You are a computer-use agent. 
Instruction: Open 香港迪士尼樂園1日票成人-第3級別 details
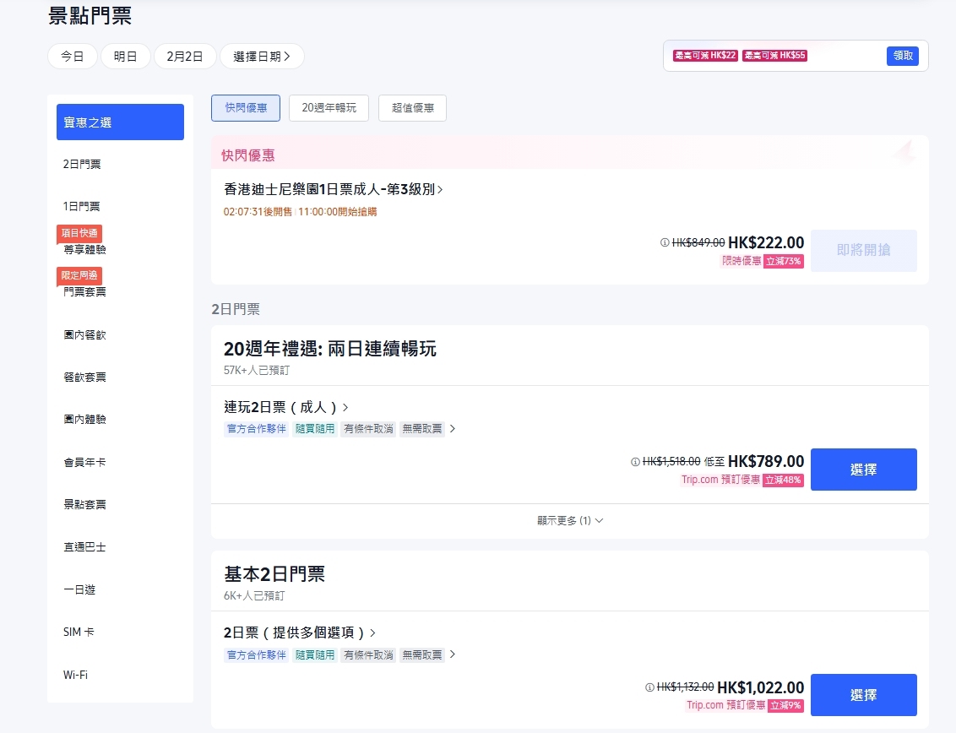click(333, 189)
